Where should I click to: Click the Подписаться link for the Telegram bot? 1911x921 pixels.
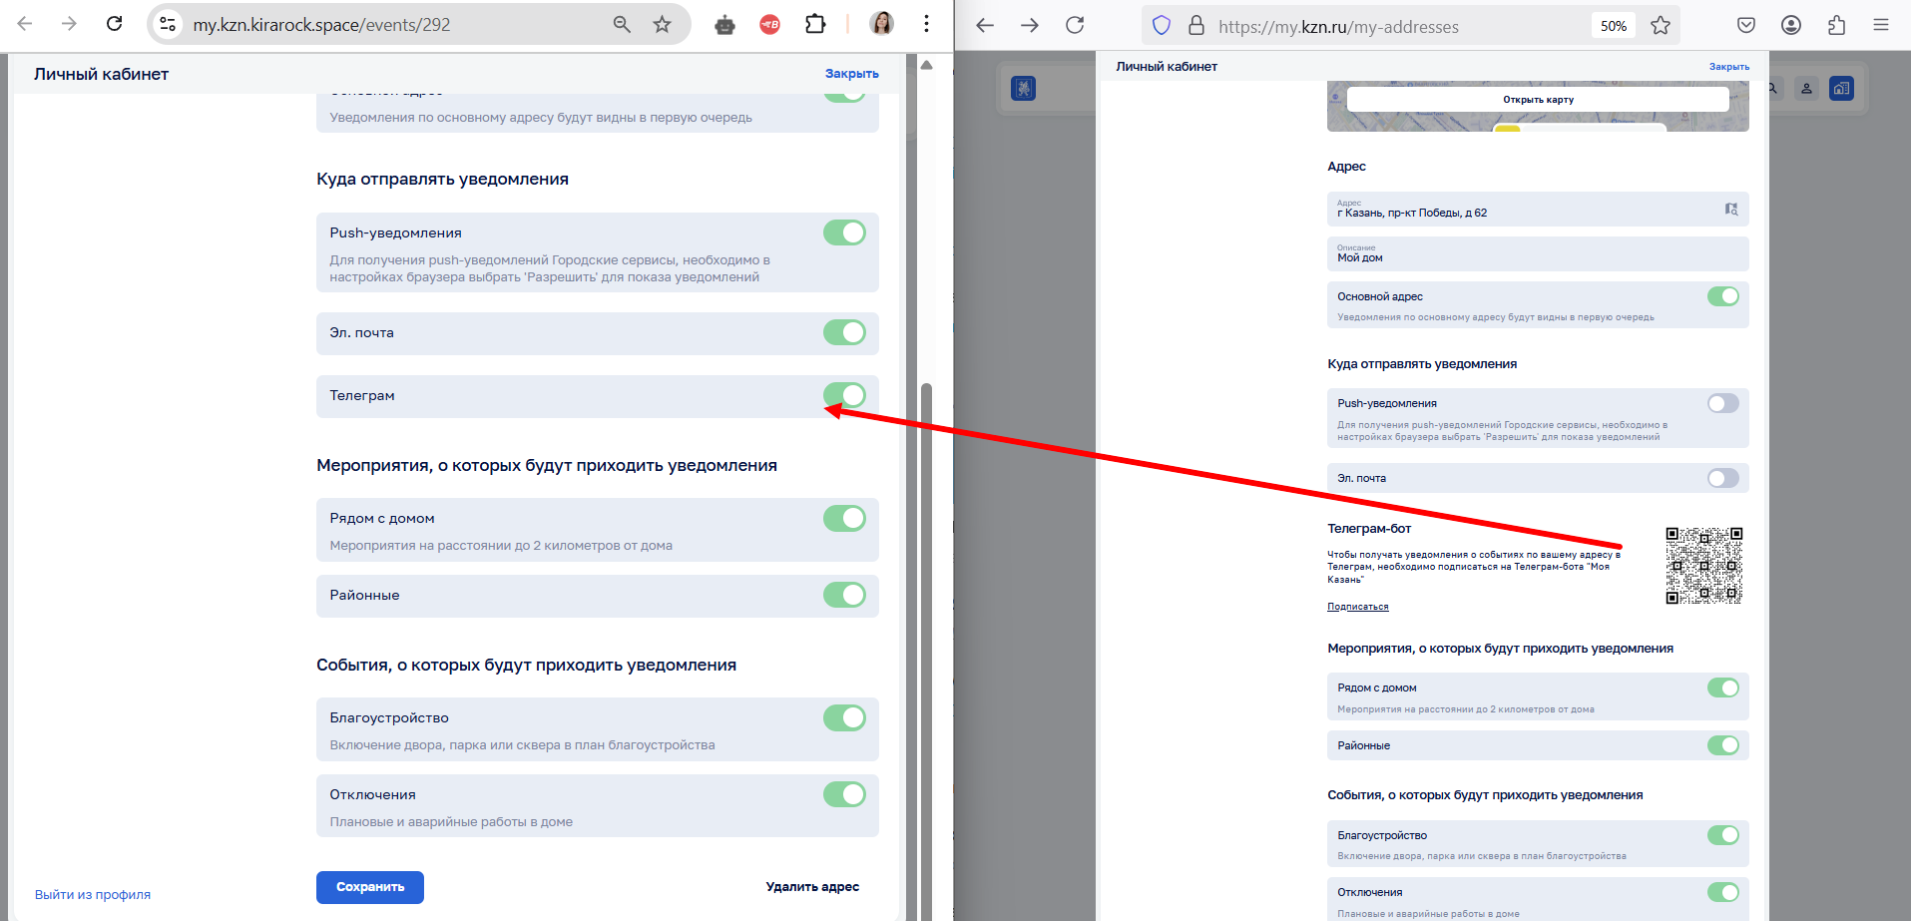pyautogui.click(x=1357, y=607)
